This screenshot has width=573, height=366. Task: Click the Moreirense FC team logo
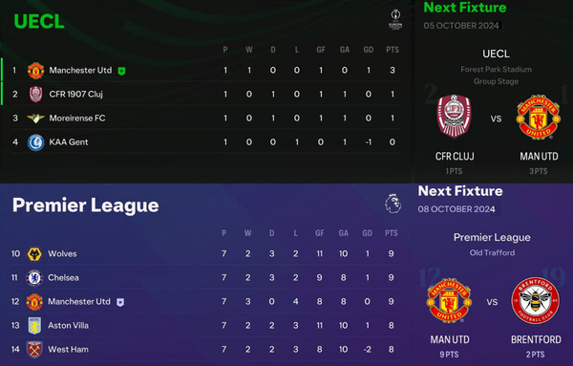click(x=36, y=118)
